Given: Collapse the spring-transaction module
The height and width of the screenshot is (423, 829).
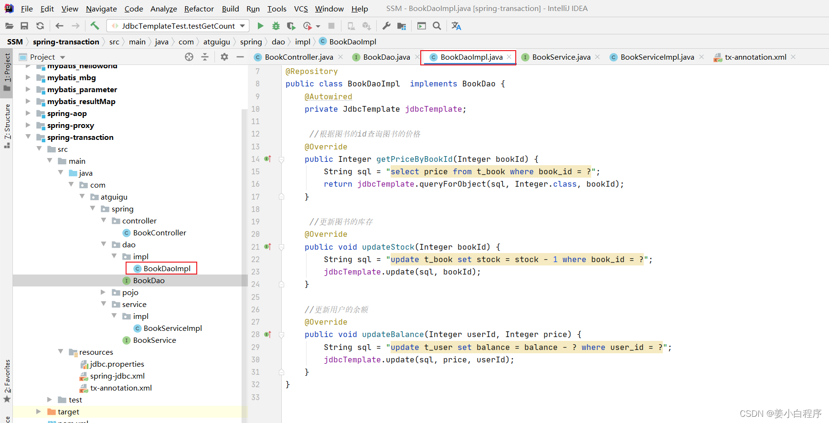Looking at the screenshot, I should (x=28, y=137).
